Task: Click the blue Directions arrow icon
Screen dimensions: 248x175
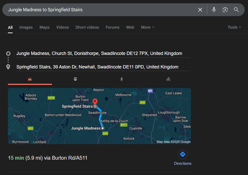Action: point(183,154)
